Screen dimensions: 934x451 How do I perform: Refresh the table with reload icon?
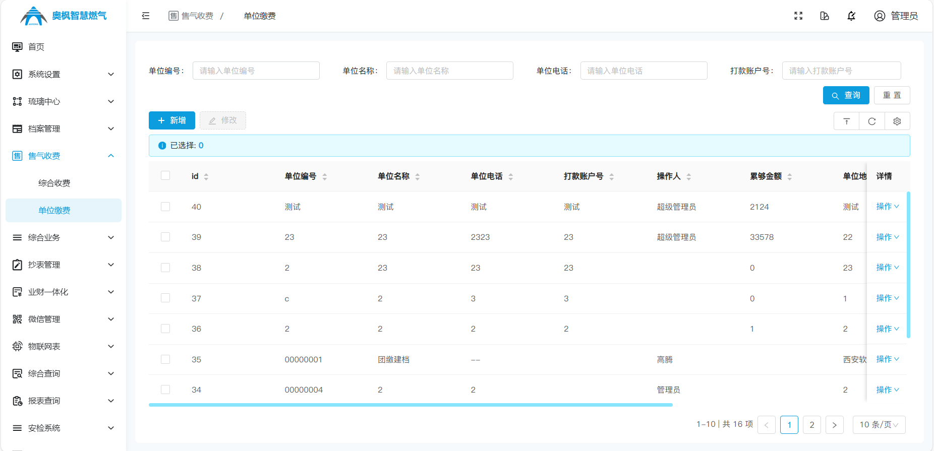click(872, 121)
